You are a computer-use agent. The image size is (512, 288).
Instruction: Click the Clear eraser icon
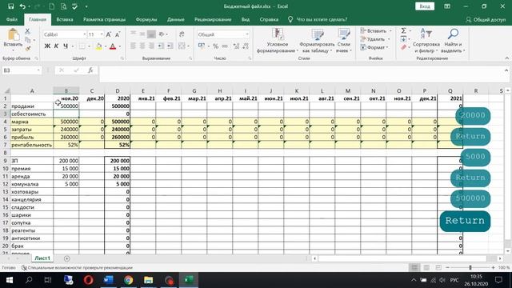point(403,47)
